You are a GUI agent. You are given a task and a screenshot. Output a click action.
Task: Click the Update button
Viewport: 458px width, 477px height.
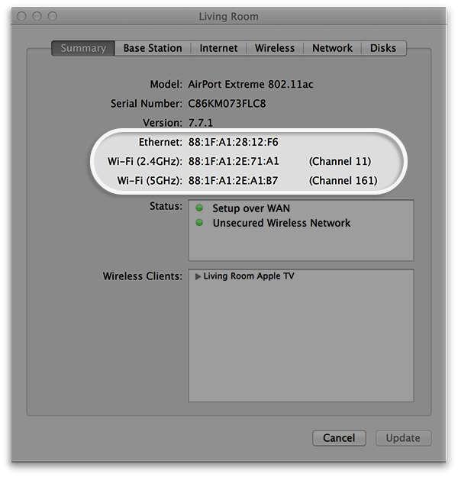pyautogui.click(x=403, y=438)
